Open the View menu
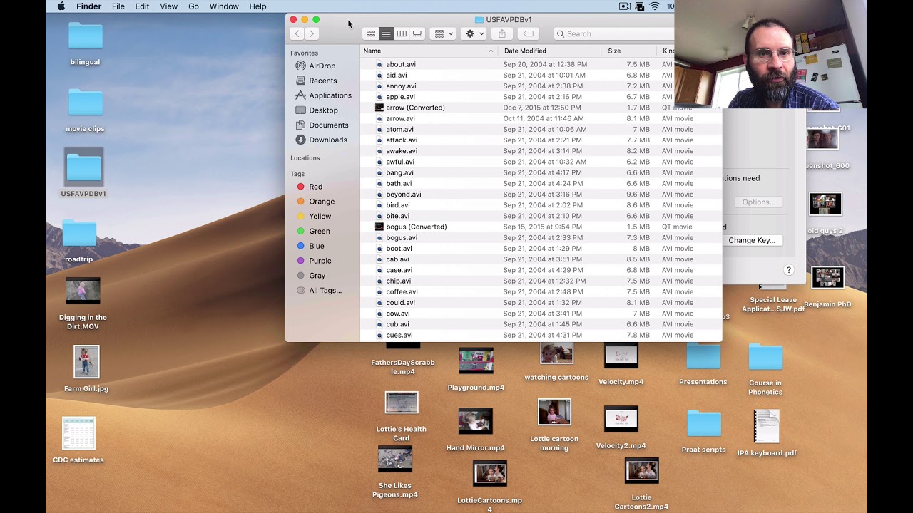The height and width of the screenshot is (513, 913). pyautogui.click(x=168, y=6)
